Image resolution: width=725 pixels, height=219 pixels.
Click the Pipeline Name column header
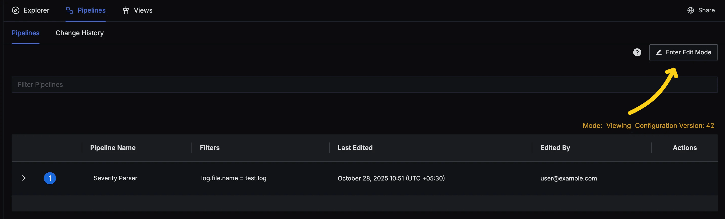pyautogui.click(x=113, y=148)
